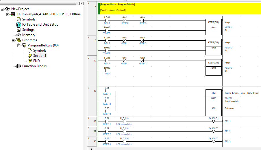Viewport: 261px width, 150px height.
Task: Collapse the TaufikRasyadi PLC node
Action: tap(8, 14)
